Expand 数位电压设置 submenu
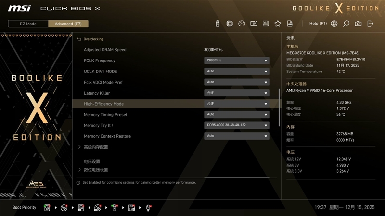The width and height of the screenshot is (385, 216). click(96, 170)
